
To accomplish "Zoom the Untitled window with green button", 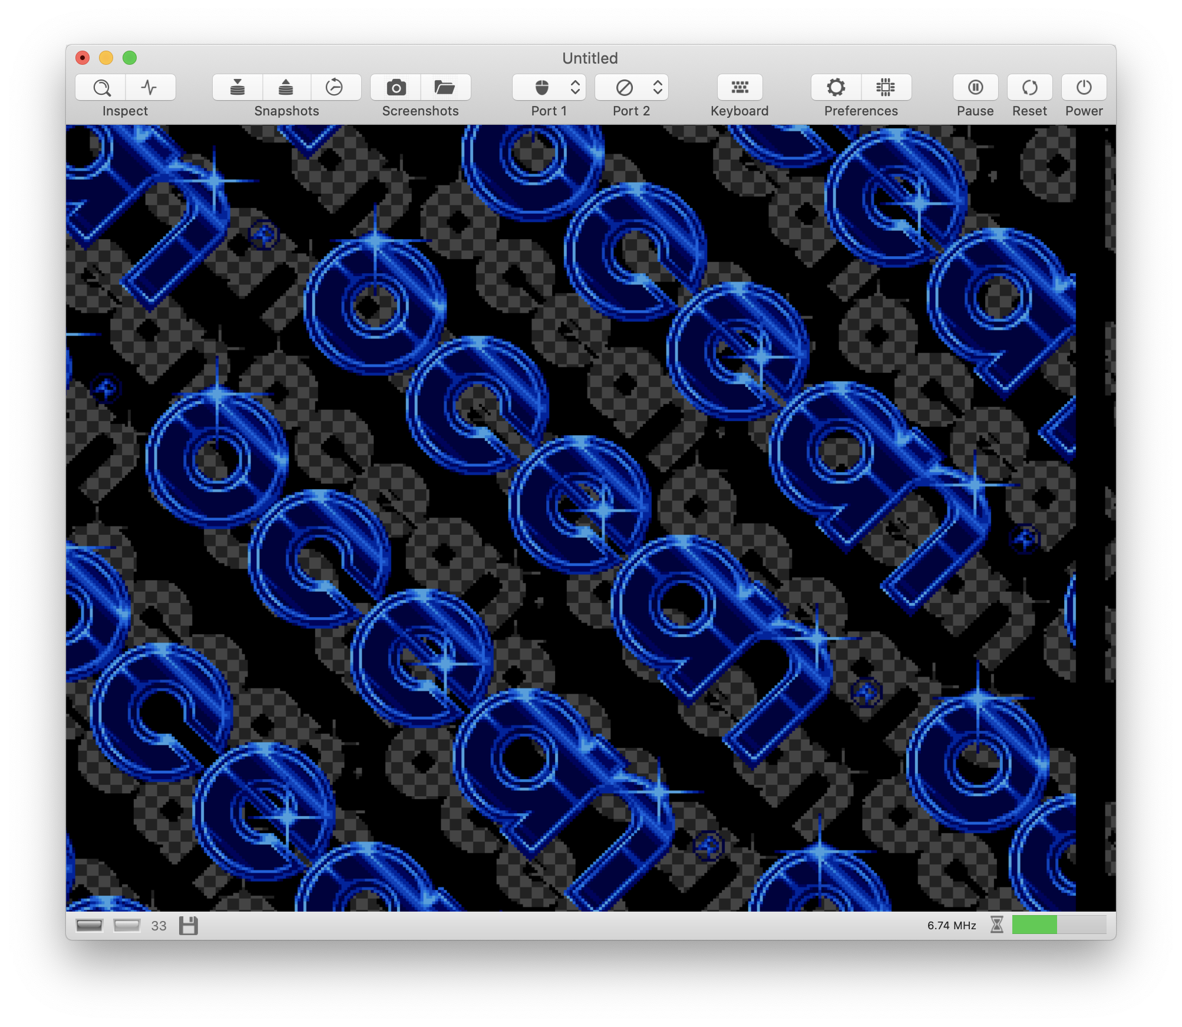I will click(130, 58).
